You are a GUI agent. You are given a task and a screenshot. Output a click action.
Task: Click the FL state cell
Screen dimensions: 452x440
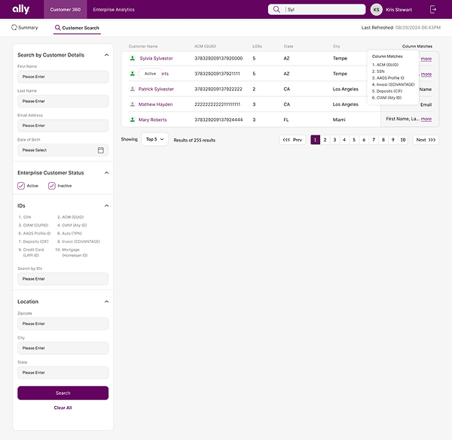286,120
